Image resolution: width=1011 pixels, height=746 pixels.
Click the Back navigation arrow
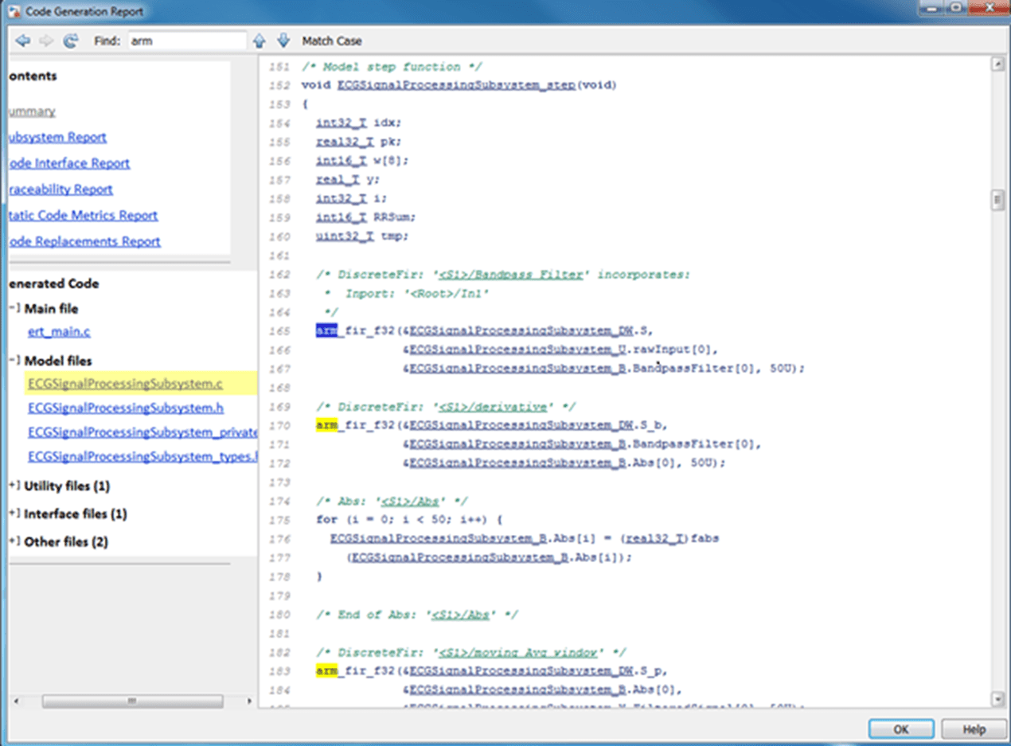[x=22, y=41]
